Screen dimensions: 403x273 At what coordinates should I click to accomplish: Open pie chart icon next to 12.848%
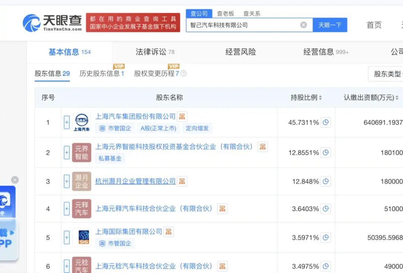(326, 181)
